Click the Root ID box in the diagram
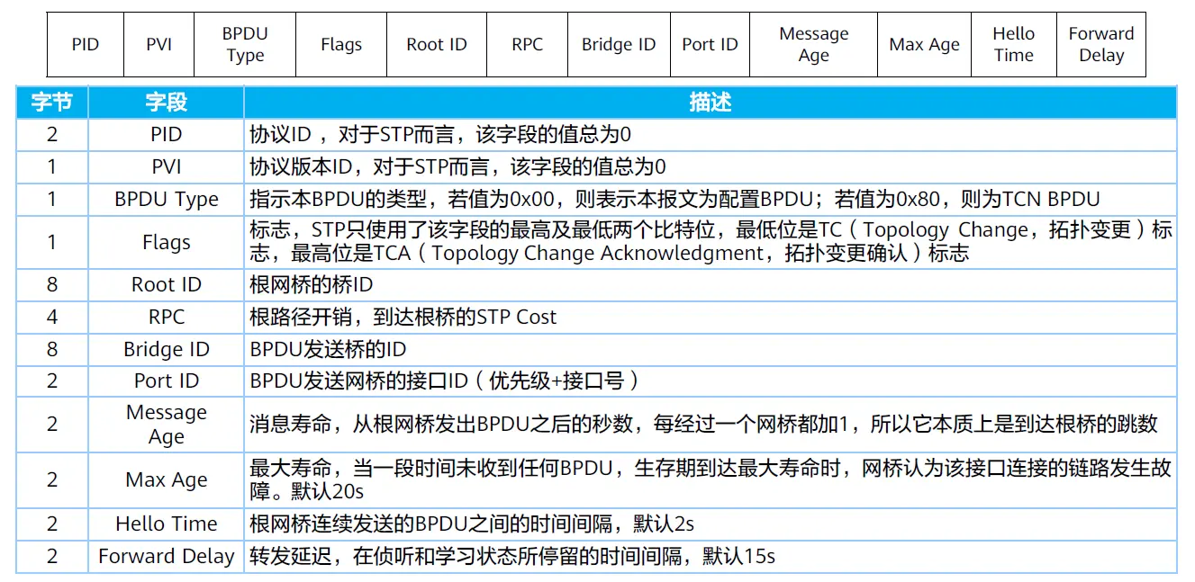 (437, 44)
